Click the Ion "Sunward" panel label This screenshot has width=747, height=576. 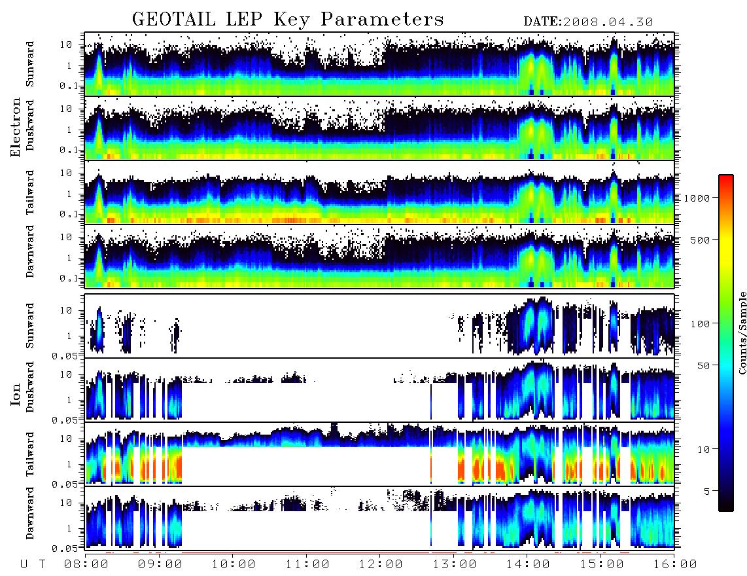30,325
